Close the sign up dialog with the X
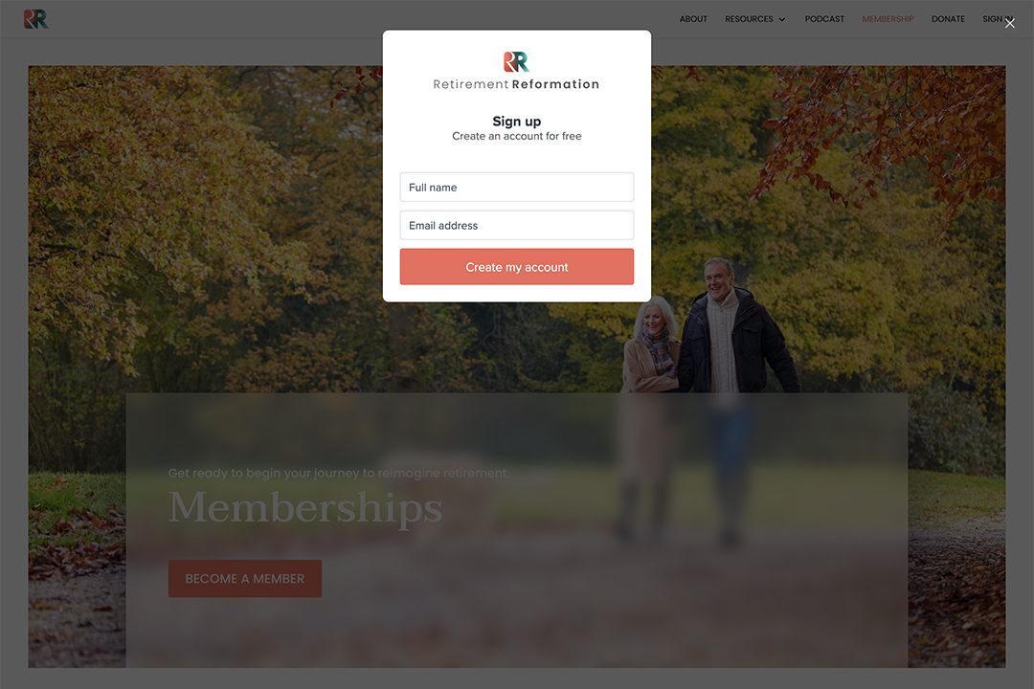The image size is (1034, 689). point(1010,23)
